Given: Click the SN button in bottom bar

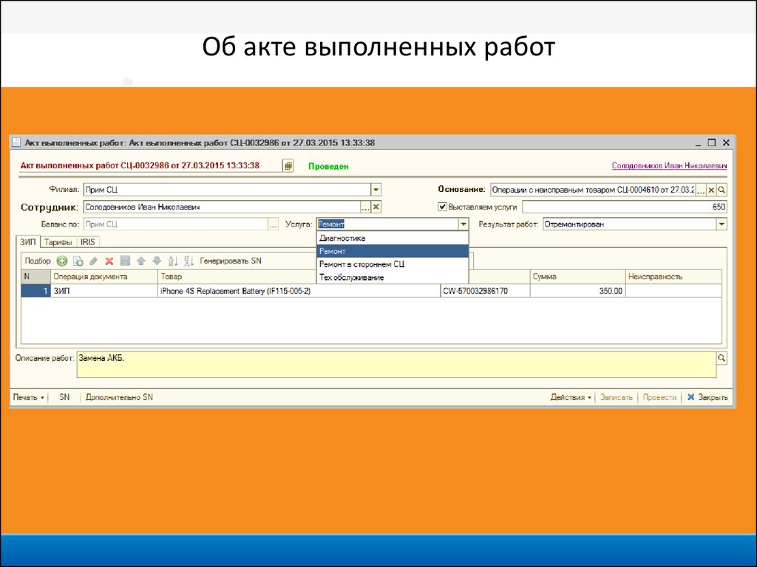Looking at the screenshot, I should pos(64,397).
